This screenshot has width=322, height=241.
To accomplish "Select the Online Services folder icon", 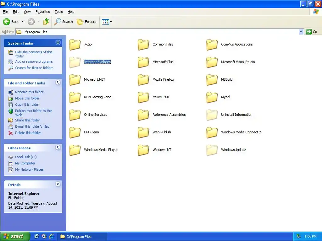I will (75, 115).
